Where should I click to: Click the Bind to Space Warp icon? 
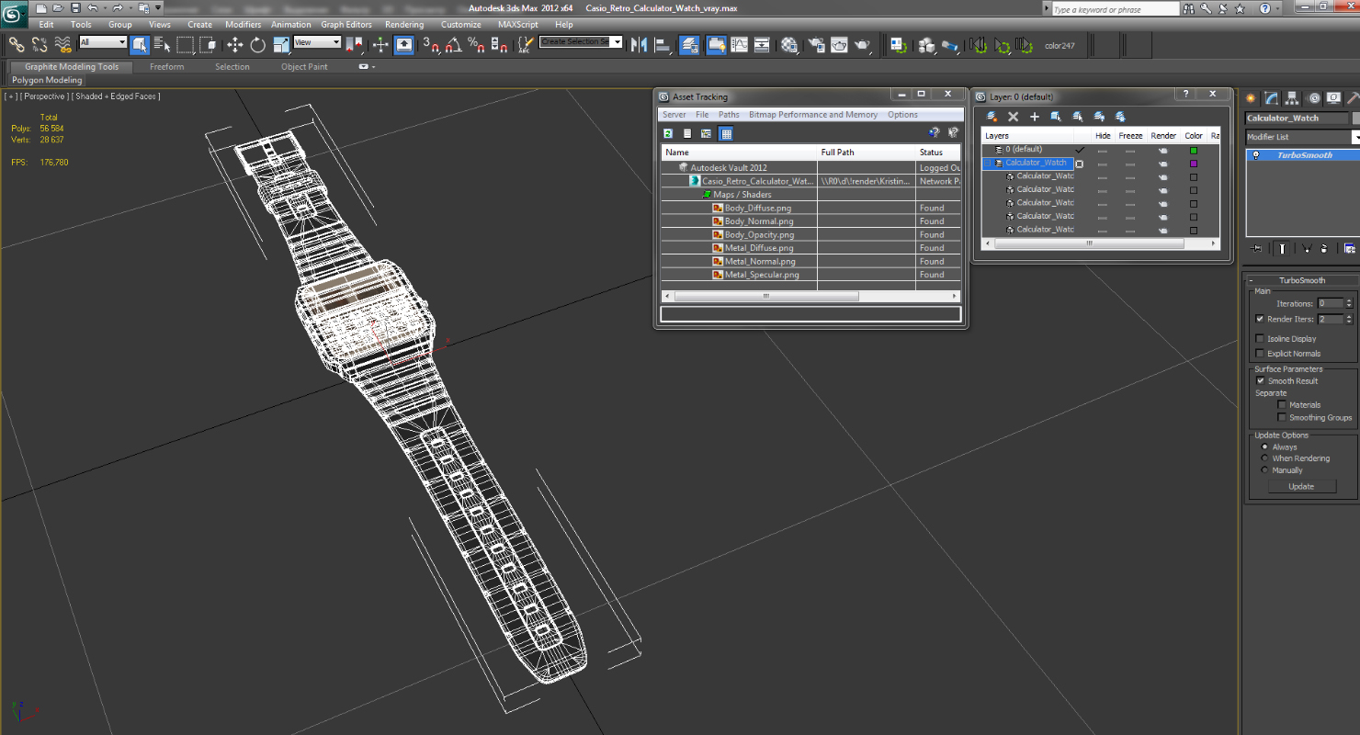coord(63,45)
